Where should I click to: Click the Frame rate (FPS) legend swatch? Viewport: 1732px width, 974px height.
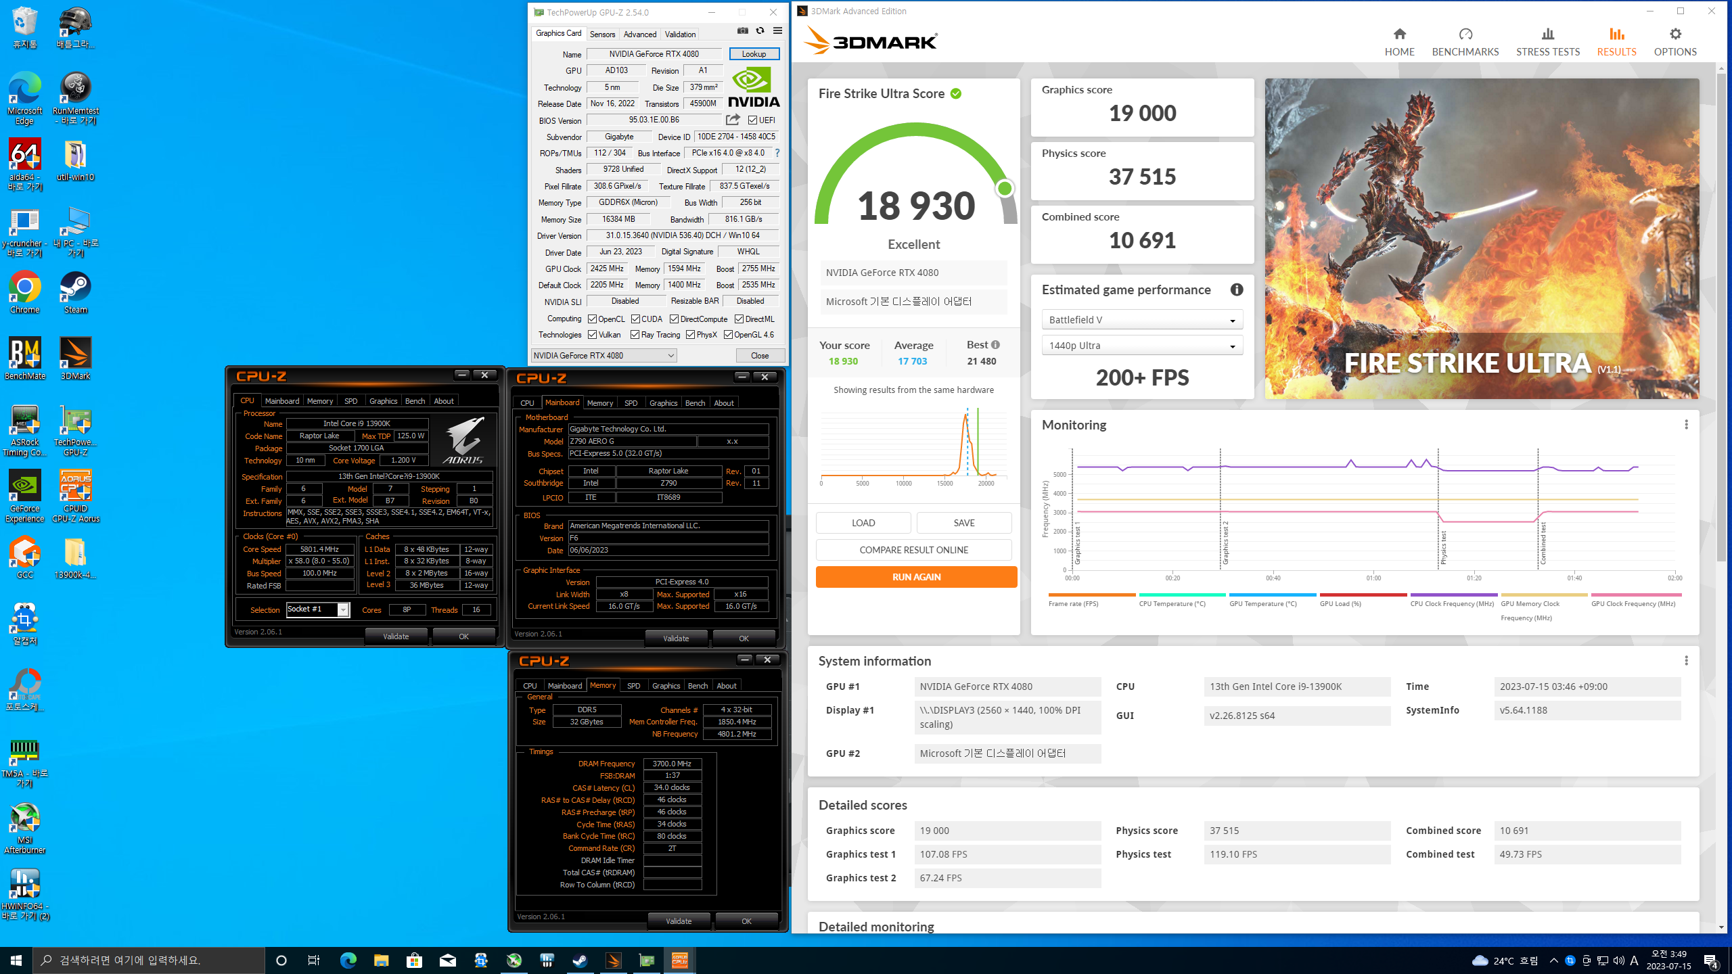[x=1092, y=595]
